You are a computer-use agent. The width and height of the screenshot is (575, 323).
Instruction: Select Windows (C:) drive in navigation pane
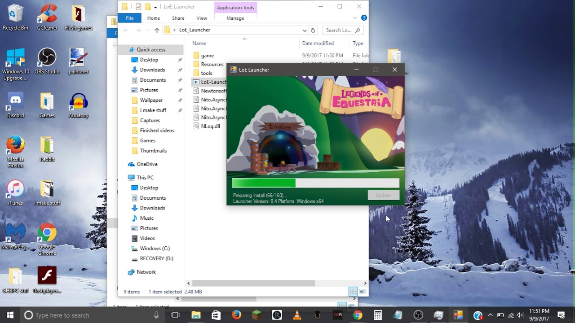(x=155, y=249)
